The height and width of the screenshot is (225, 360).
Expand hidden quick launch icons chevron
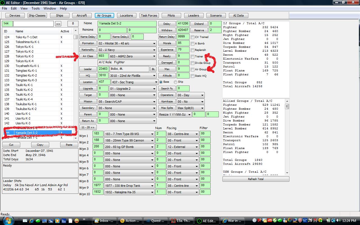pos(84,219)
